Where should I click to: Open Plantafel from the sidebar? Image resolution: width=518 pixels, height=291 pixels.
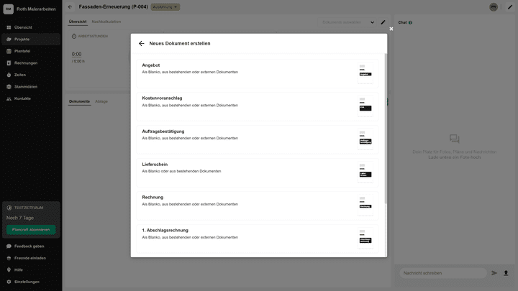23,51
